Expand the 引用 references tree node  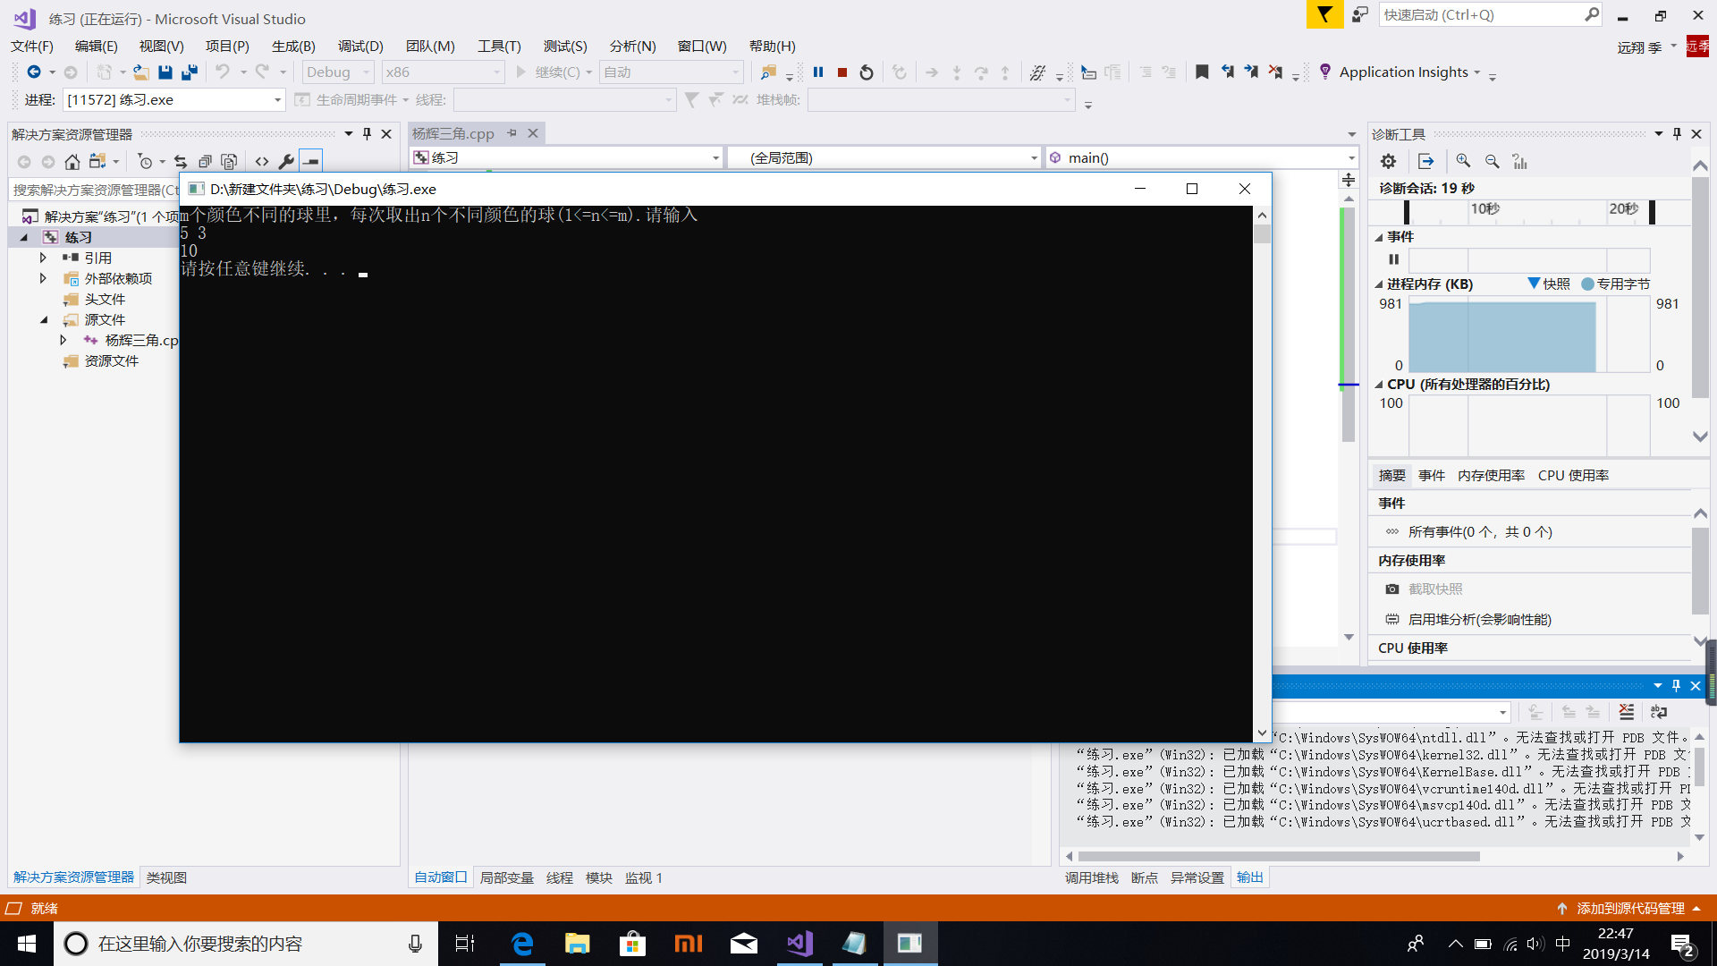click(43, 258)
